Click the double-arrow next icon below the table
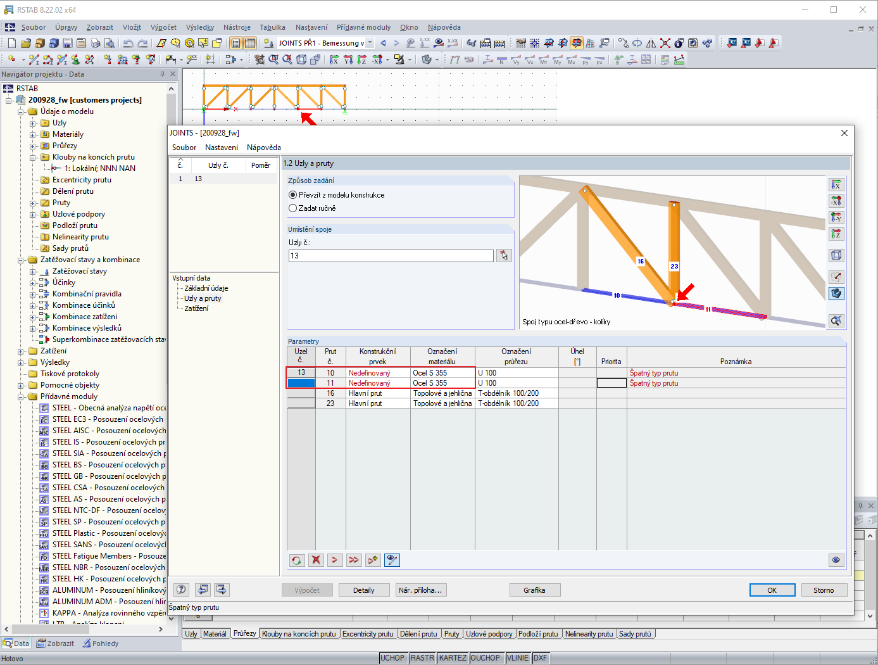Viewport: 878px width, 665px height. 354,560
